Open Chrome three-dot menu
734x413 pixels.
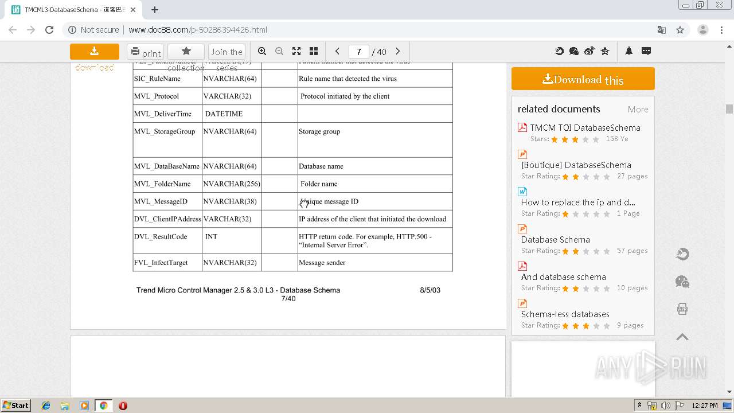722,30
